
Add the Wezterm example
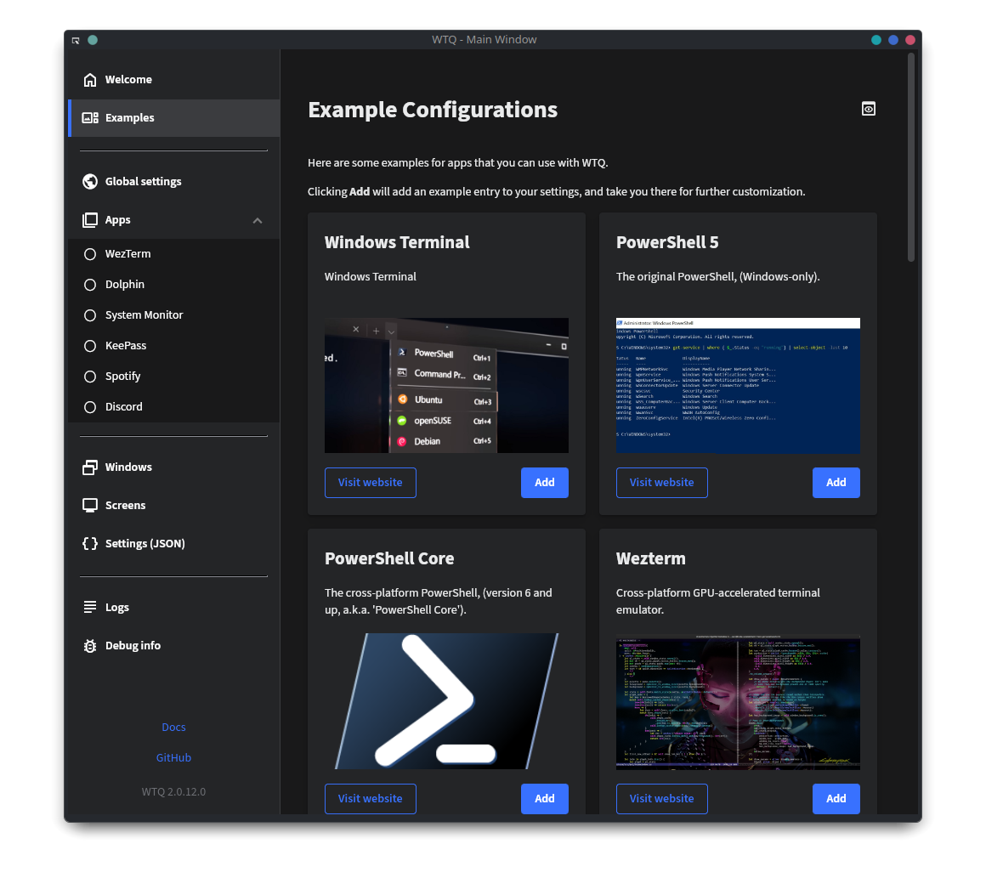[836, 798]
